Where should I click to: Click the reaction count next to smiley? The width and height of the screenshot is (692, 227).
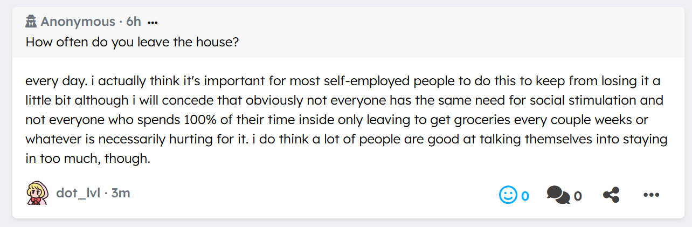[525, 196]
